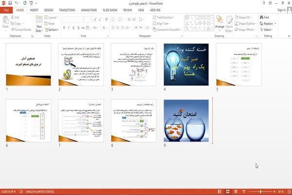Fit slide to window icon in status bar
Screen dimensions: 292x195
[x=289, y=192]
